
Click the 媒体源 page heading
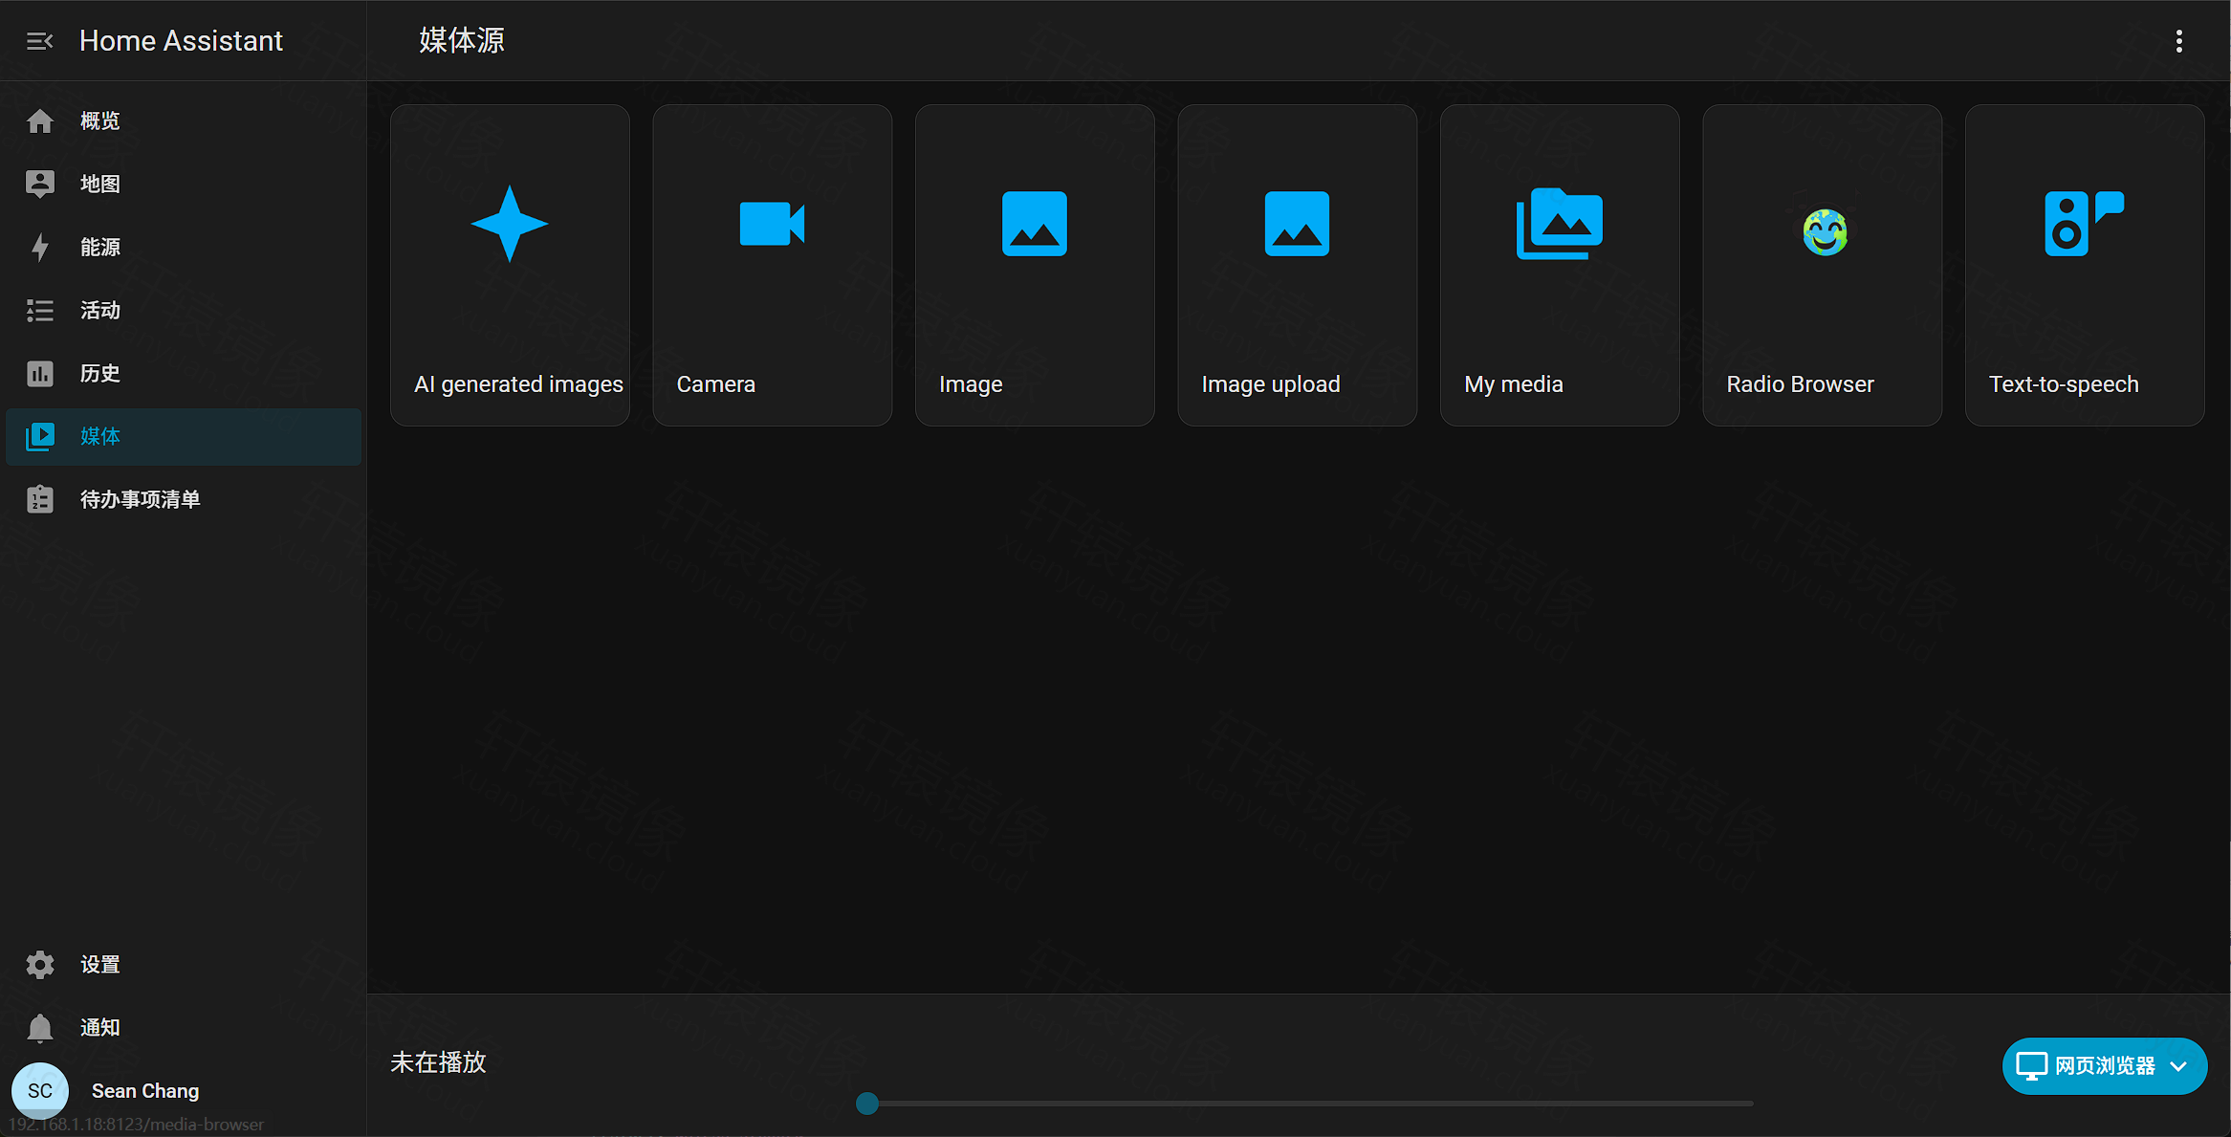pos(462,40)
